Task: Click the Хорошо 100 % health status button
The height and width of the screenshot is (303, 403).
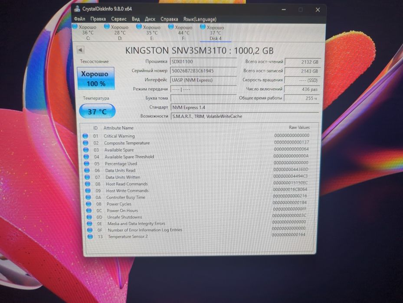Action: [95, 78]
